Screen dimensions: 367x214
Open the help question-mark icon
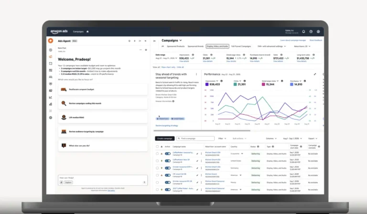click(x=311, y=32)
